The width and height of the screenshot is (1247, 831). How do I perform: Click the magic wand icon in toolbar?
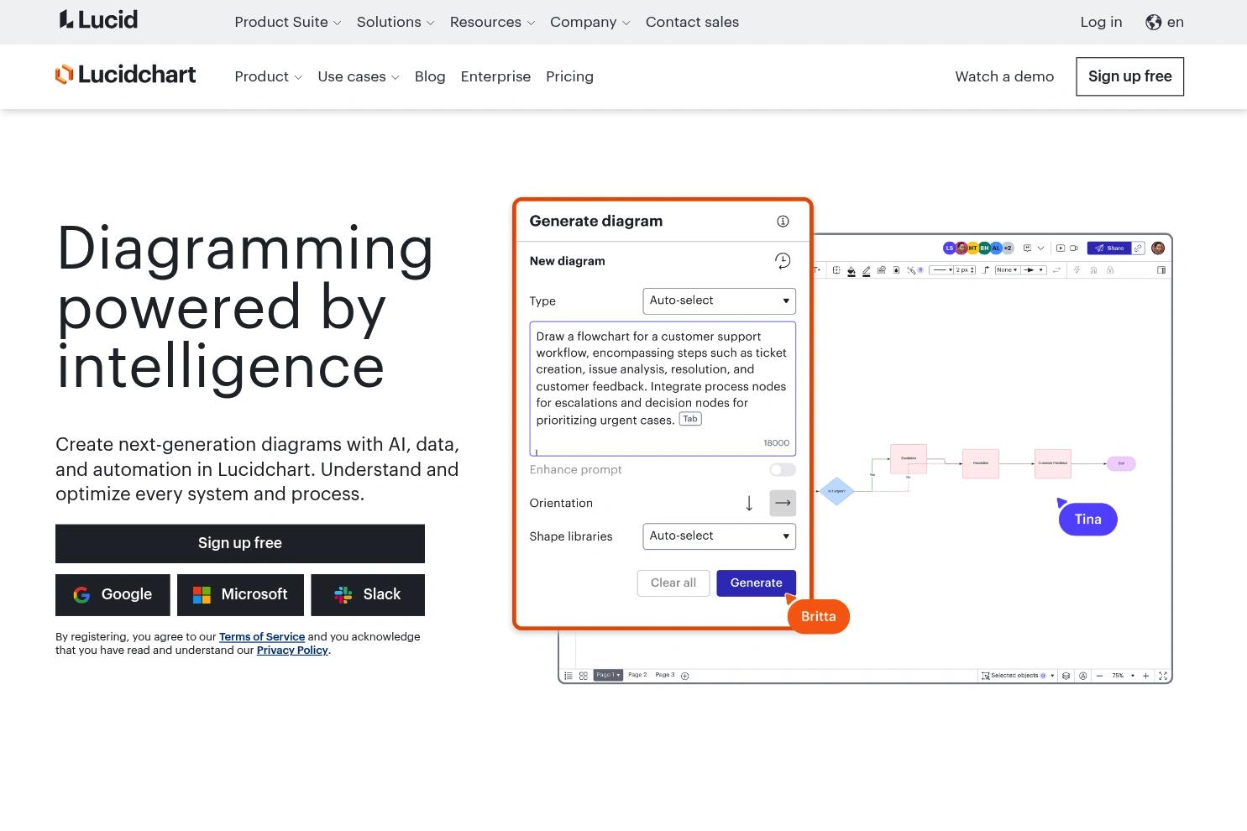pyautogui.click(x=911, y=270)
